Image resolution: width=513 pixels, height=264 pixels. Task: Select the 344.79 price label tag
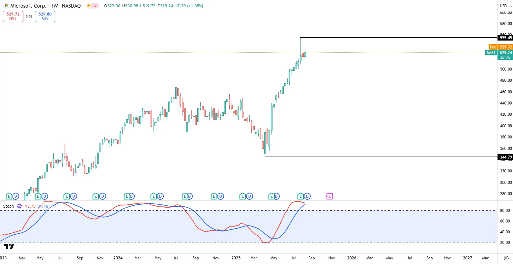coord(505,157)
